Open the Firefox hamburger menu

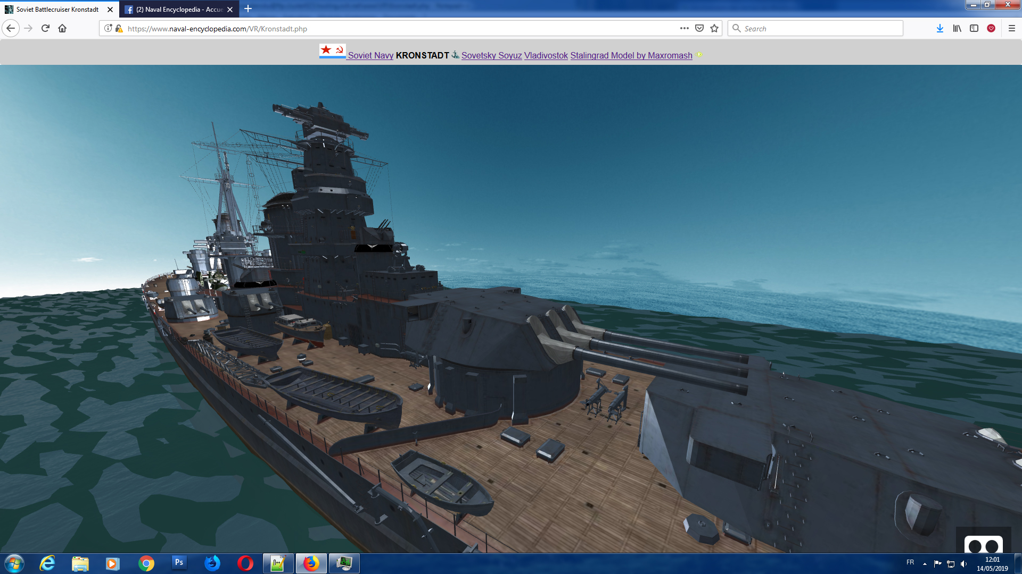pos(1012,29)
